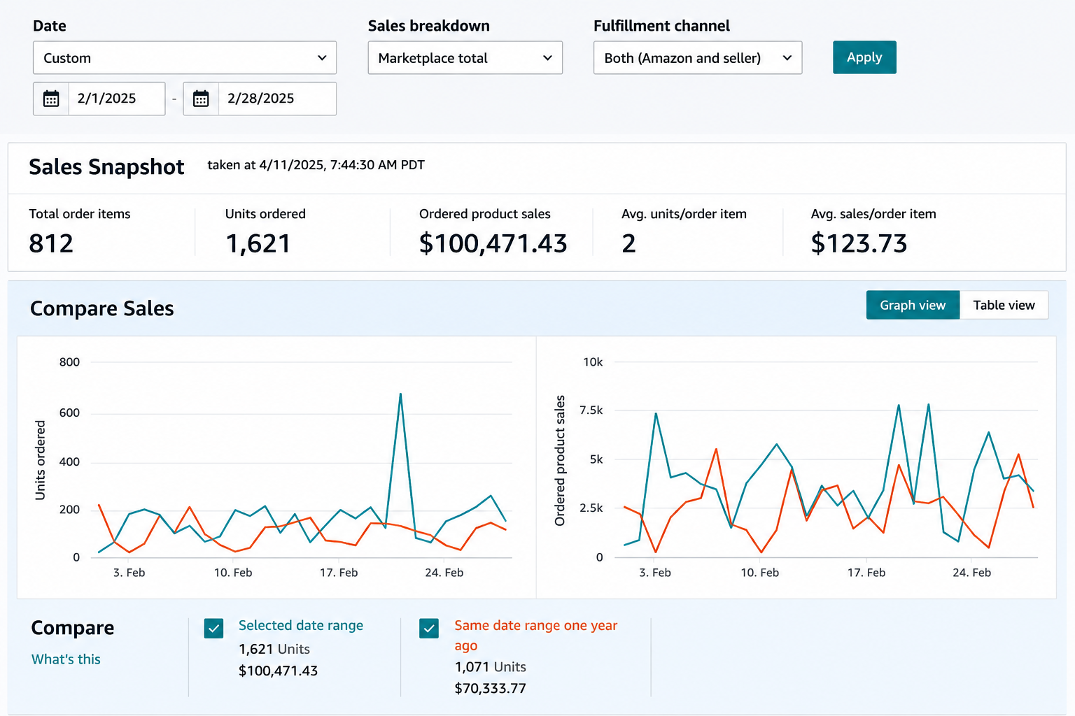Click the Apply button
The height and width of the screenshot is (716, 1075).
pos(864,57)
